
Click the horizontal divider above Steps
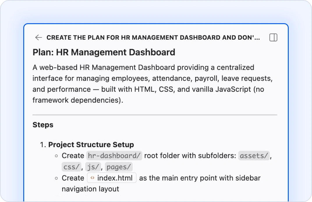(155, 115)
